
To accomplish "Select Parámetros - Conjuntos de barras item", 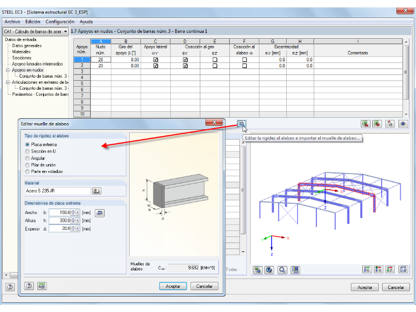I will [x=41, y=95].
